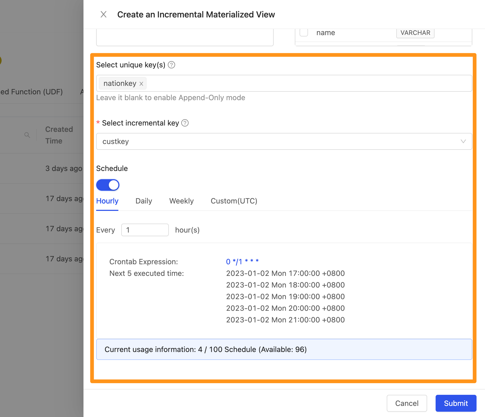Click inside the unique keys selection box
The image size is (485, 417).
(x=284, y=83)
